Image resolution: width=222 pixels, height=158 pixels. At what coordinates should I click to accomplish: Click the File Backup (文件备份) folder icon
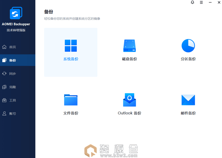click(x=71, y=100)
